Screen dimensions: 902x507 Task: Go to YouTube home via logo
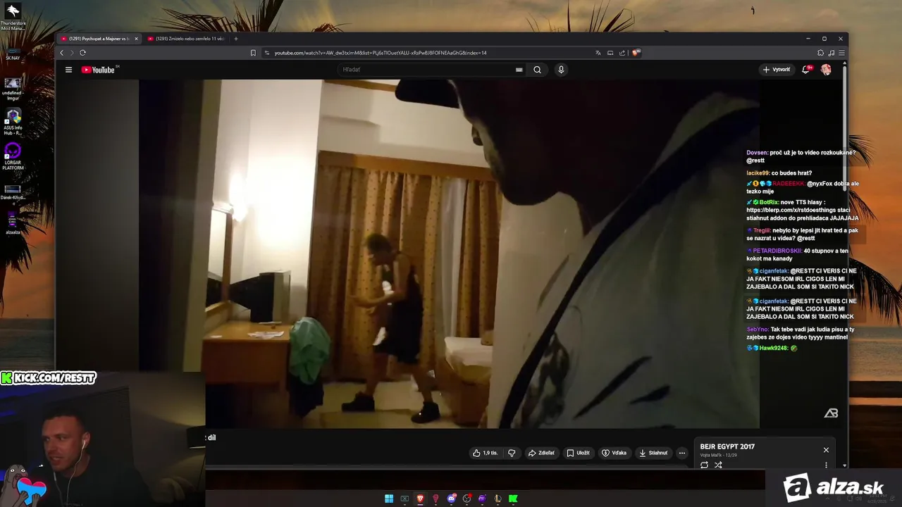pyautogui.click(x=97, y=70)
